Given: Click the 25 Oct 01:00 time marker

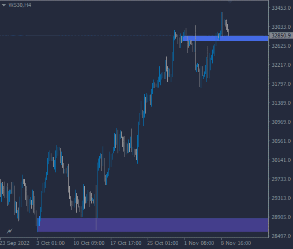Looking at the screenshot, I should click(163, 243).
